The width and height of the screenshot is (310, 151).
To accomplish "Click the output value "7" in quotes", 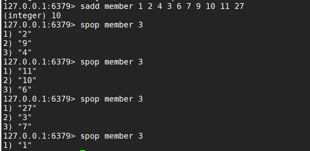I will [25, 127].
